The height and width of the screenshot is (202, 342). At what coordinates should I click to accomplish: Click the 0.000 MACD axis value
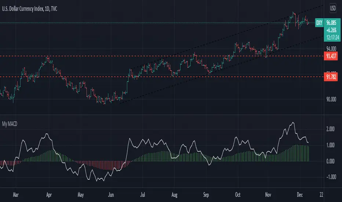point(330,161)
